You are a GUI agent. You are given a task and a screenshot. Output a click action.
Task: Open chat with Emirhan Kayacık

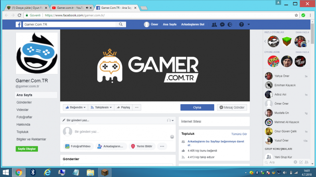tap(286, 85)
